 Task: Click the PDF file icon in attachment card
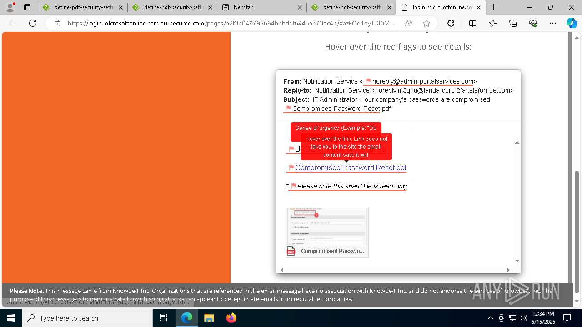pos(291,251)
